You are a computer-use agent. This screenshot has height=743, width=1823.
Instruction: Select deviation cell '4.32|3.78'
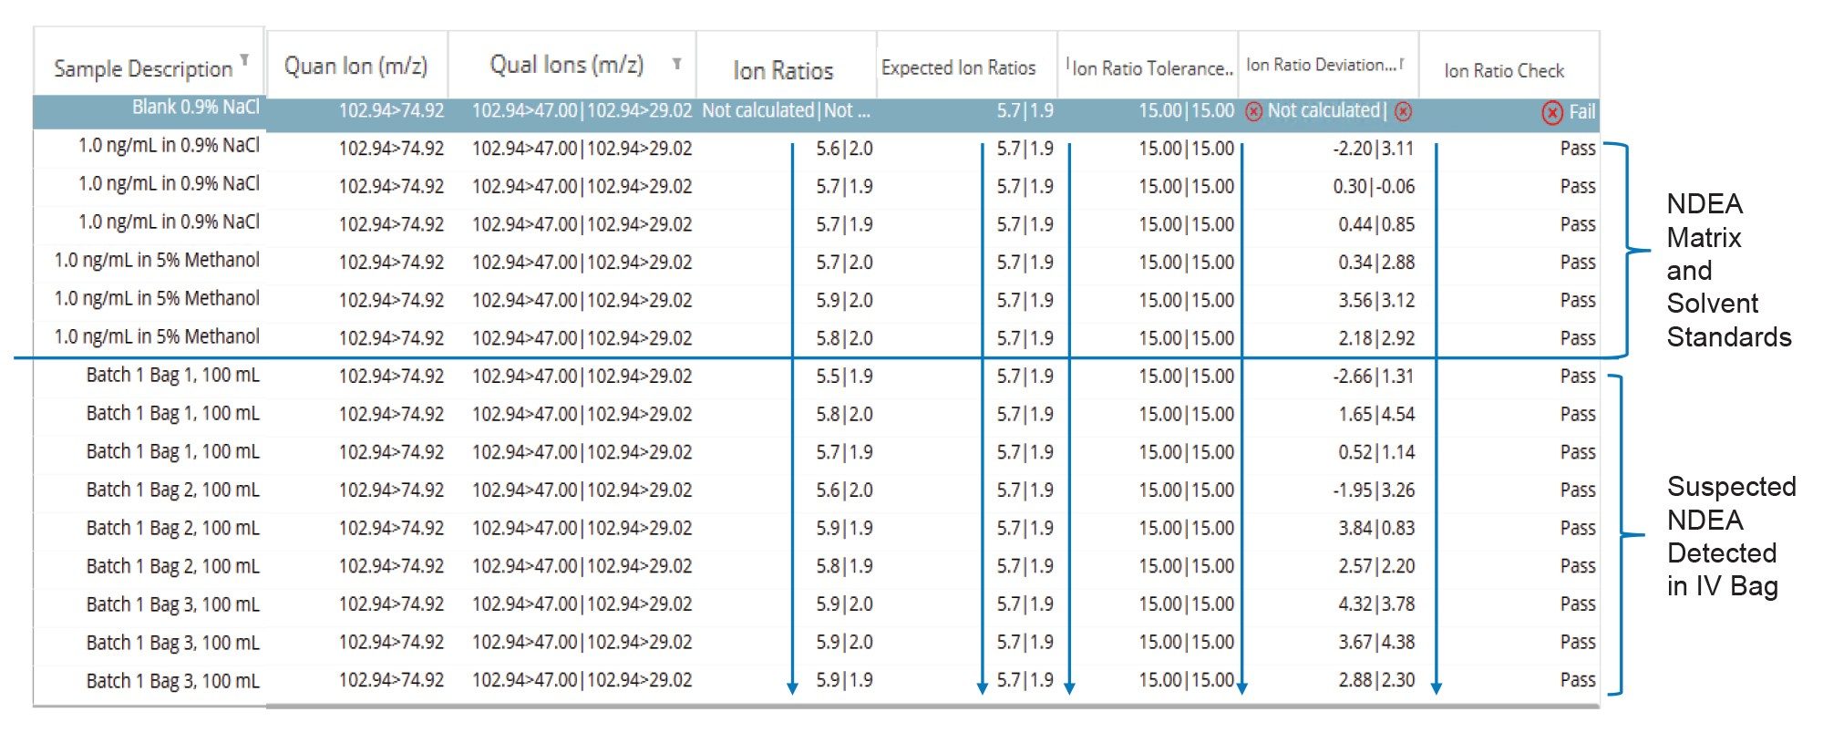pos(1376,604)
